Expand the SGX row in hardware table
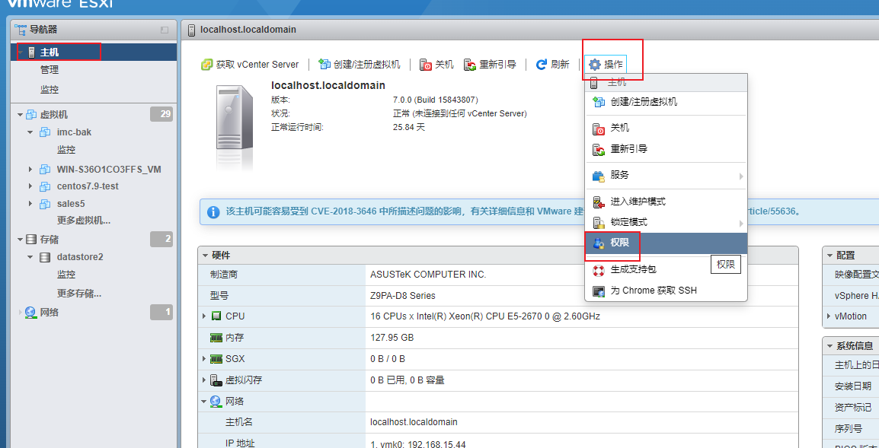The width and height of the screenshot is (879, 448). [204, 359]
